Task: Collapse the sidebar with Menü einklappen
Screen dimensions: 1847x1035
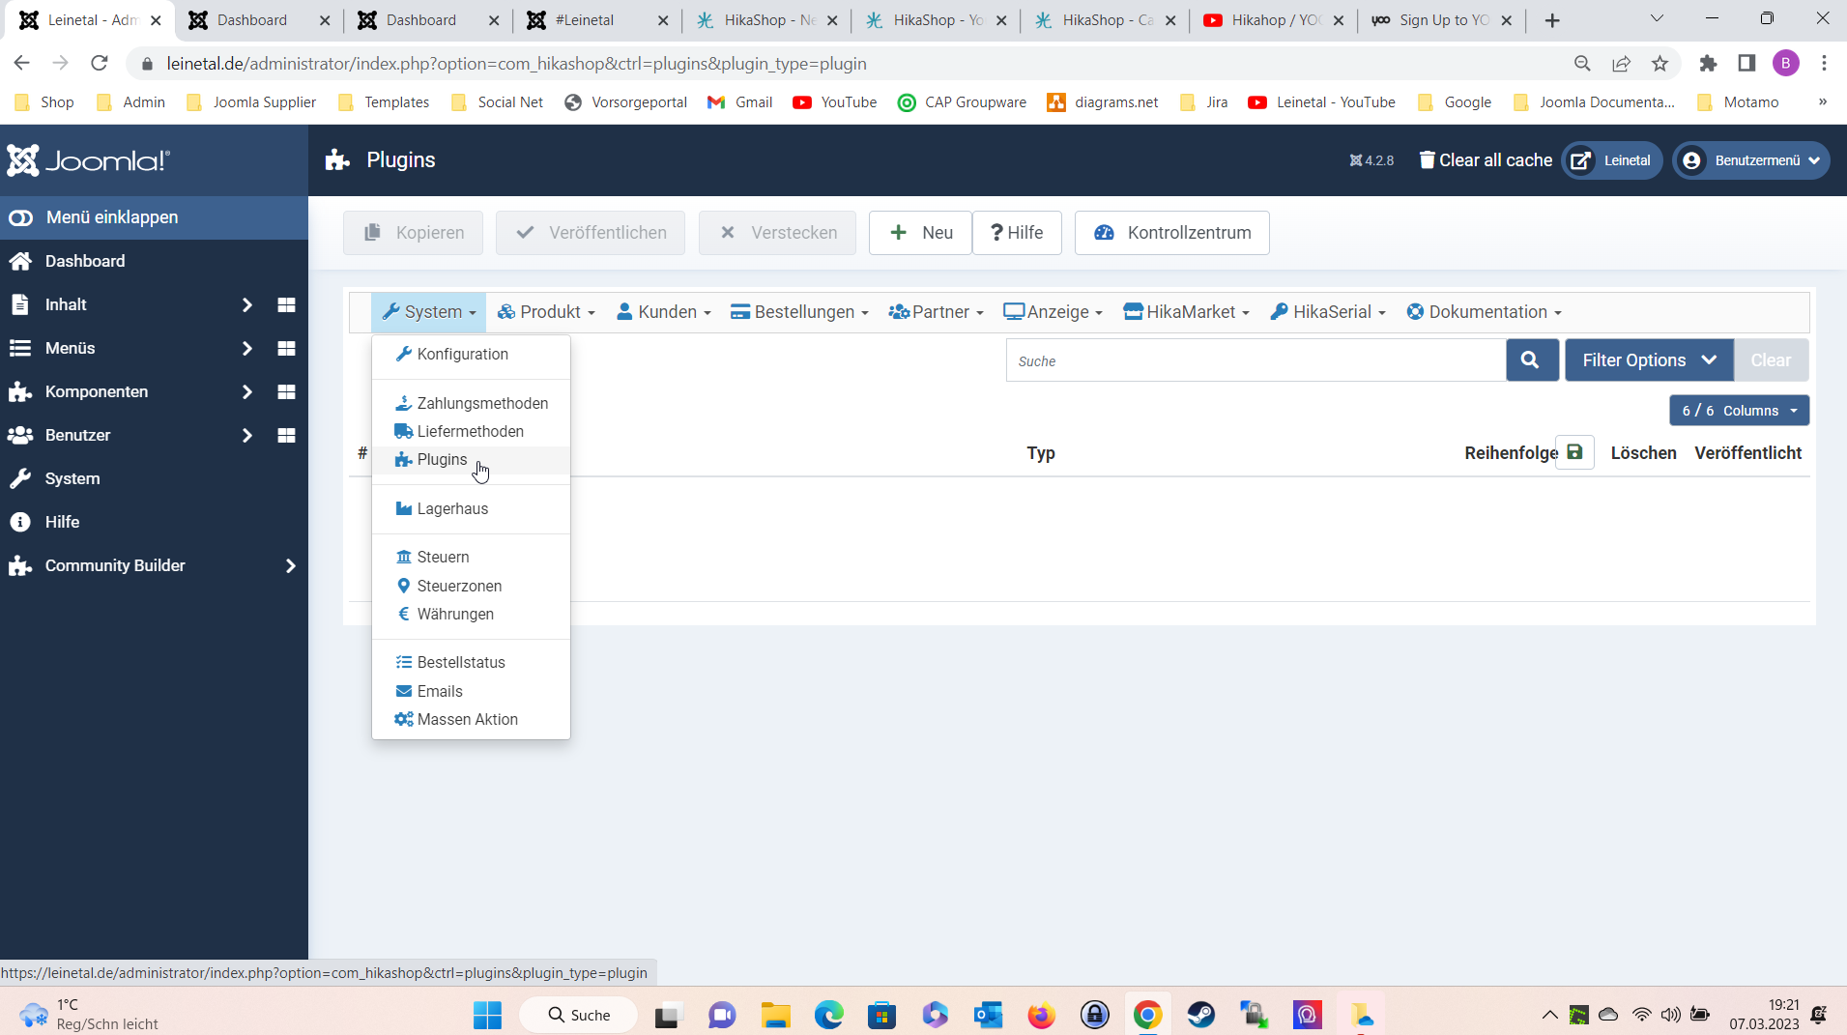Action: [154, 217]
